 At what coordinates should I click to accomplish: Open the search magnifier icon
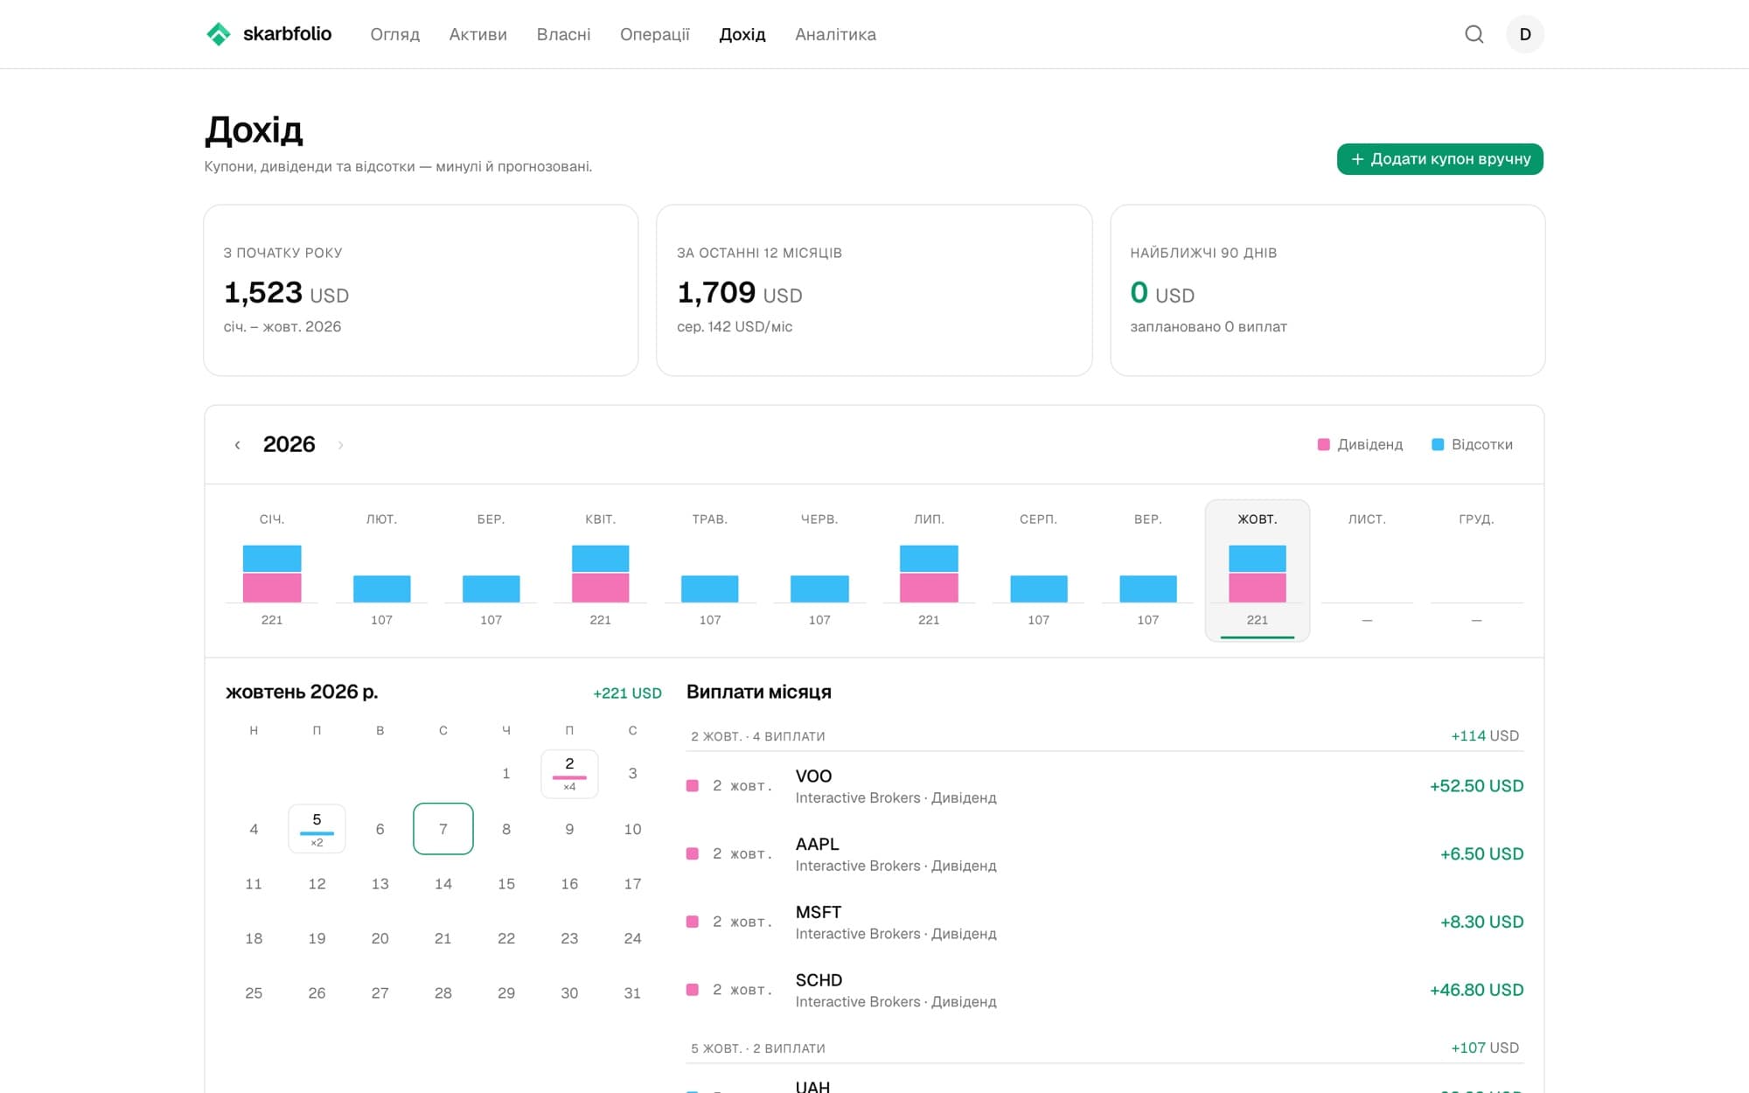coord(1474,34)
